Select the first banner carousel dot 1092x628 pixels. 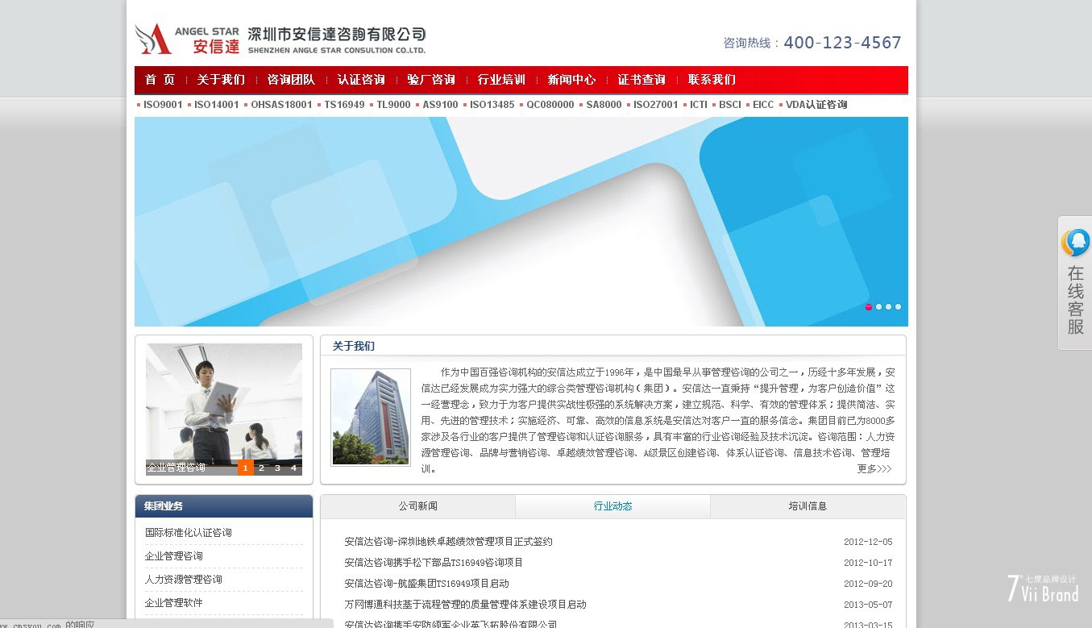(x=869, y=307)
